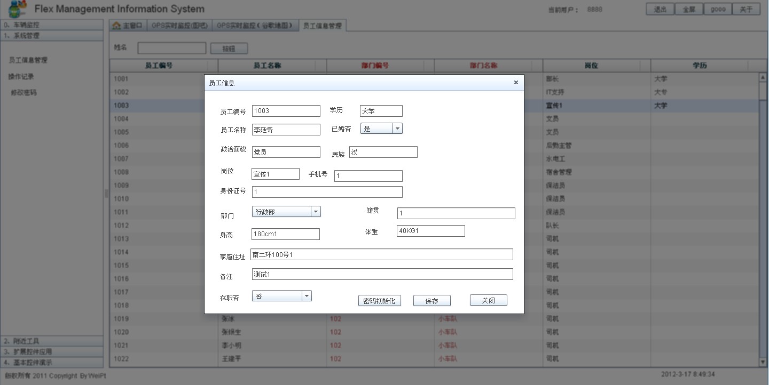769x385 pixels.
Task: Expand the 3、扩展控件应用 accordion section
Action: [x=52, y=352]
